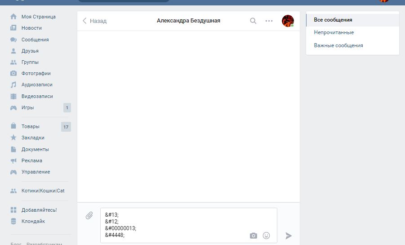Switch to the Непрочитанные filter
The height and width of the screenshot is (245, 405).
click(x=334, y=32)
